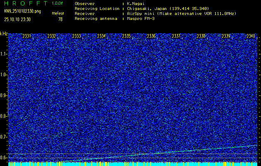This screenshot has width=261, height=166.
Task: Click the 2340 time marker
Action: 251,36
